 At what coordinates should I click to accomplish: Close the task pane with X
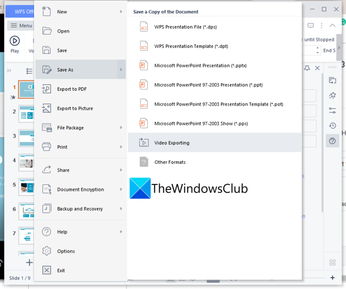pos(317,68)
